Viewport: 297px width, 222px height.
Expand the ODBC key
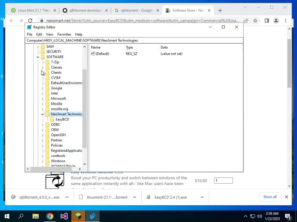(x=42, y=125)
